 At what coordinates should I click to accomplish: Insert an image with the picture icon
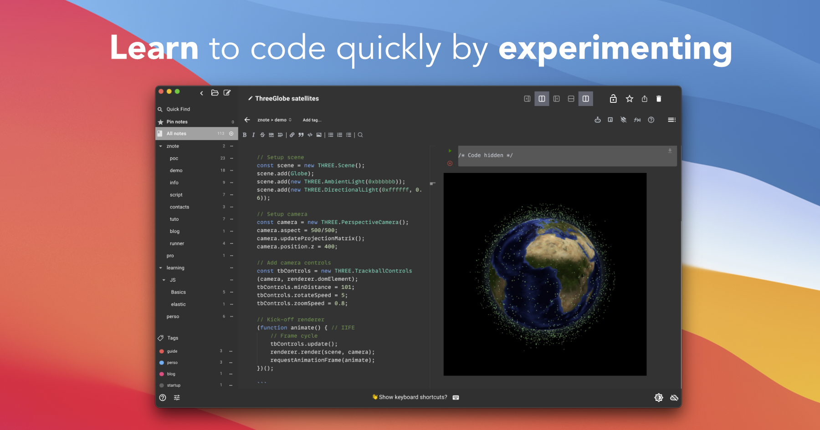[x=319, y=135]
